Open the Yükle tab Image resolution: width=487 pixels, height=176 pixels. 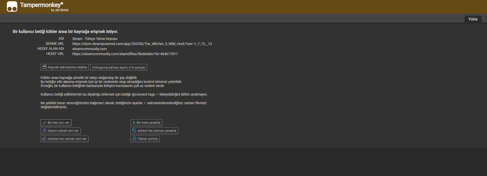coord(473,19)
